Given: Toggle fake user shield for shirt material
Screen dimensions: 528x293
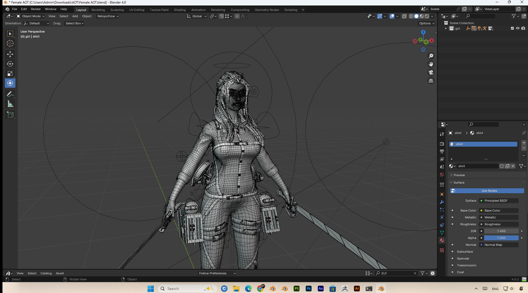Looking at the screenshot, I should pyautogui.click(x=502, y=166).
